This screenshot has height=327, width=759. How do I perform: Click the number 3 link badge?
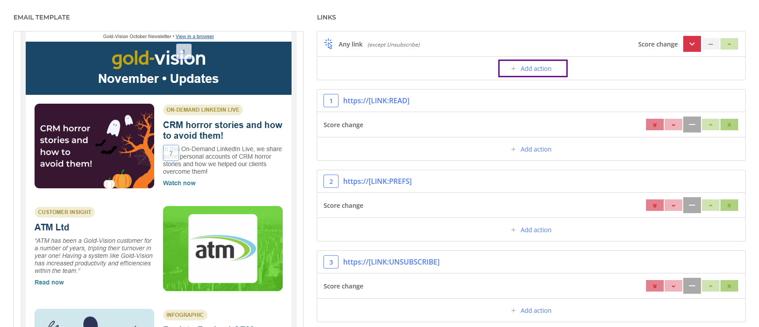click(331, 262)
